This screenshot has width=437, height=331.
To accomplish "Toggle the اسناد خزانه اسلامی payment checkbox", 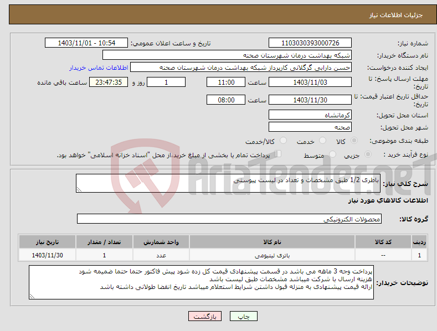I will point(277,154).
